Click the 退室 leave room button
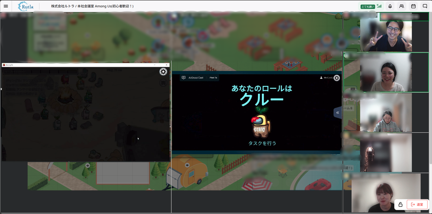The height and width of the screenshot is (214, 432). [x=417, y=205]
